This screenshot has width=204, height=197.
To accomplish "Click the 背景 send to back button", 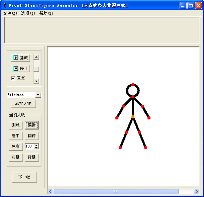I will (x=32, y=157).
